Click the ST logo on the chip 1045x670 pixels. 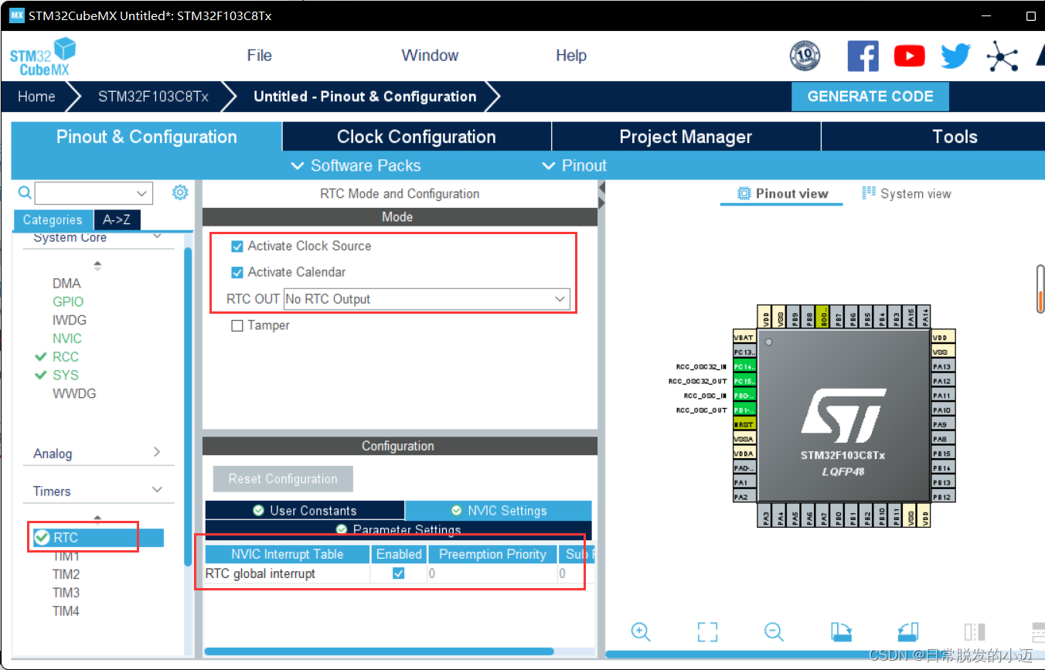tap(842, 415)
